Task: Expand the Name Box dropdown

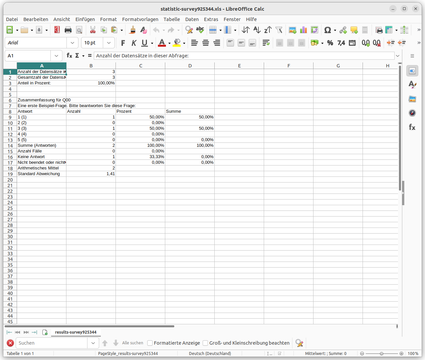Action: (x=56, y=56)
